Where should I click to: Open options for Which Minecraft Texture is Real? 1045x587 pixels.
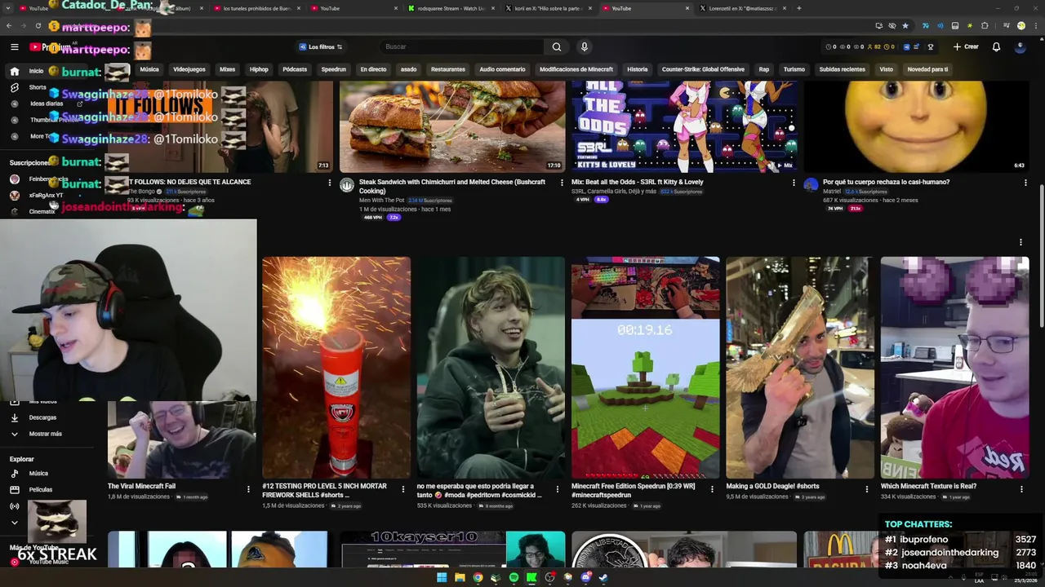pos(1021,489)
